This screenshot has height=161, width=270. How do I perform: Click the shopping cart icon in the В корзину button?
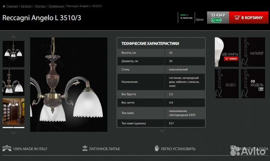pos(237,18)
